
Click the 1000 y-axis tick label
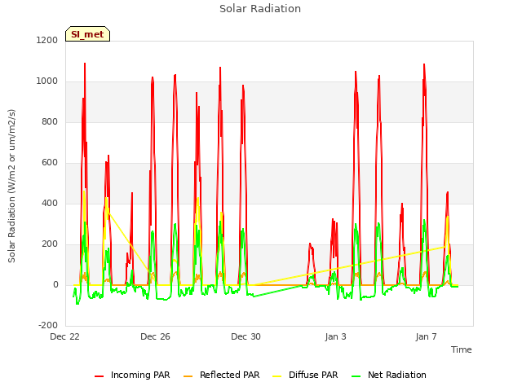point(47,81)
